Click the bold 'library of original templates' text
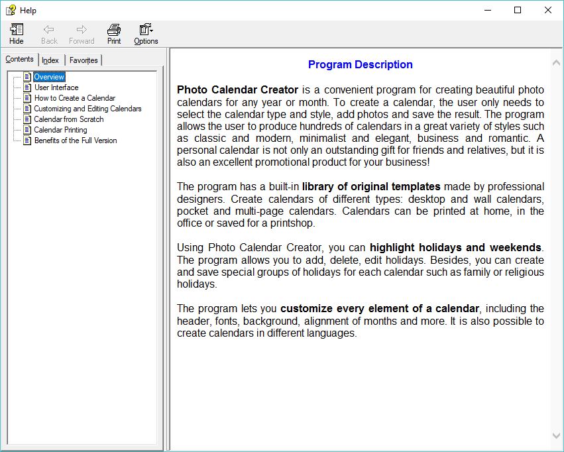This screenshot has height=452, width=564. tap(371, 187)
